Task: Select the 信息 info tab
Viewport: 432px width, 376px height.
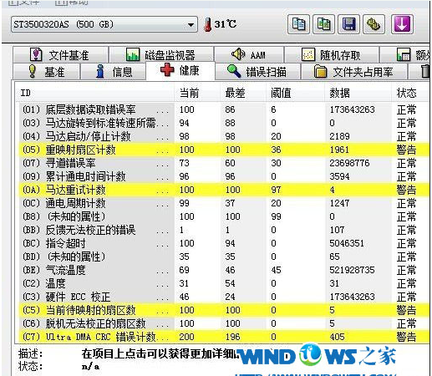Action: (113, 72)
